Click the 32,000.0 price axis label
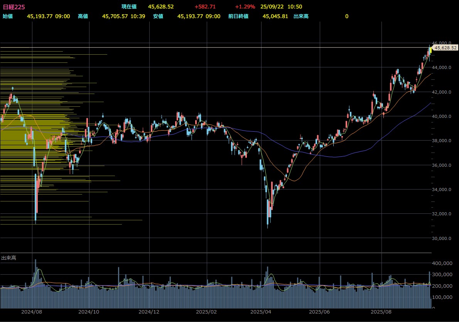 point(441,214)
